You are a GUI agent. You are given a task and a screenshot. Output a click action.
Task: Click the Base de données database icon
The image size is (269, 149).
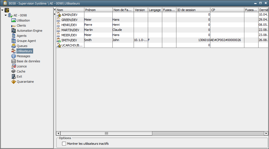[14, 61]
